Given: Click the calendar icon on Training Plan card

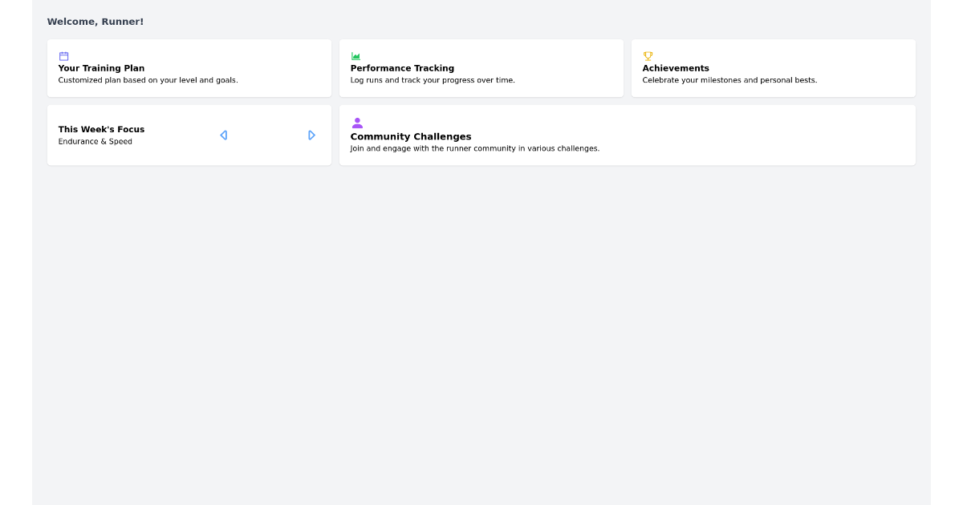Looking at the screenshot, I should (x=63, y=56).
